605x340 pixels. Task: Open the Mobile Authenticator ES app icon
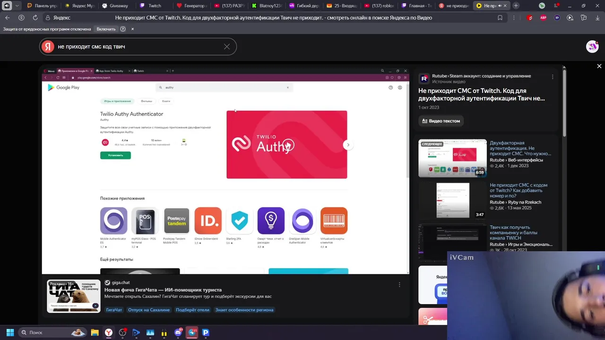[x=113, y=221]
